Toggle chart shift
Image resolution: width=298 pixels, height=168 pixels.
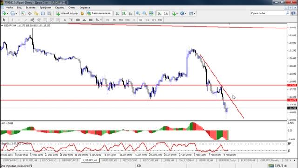click(166, 14)
